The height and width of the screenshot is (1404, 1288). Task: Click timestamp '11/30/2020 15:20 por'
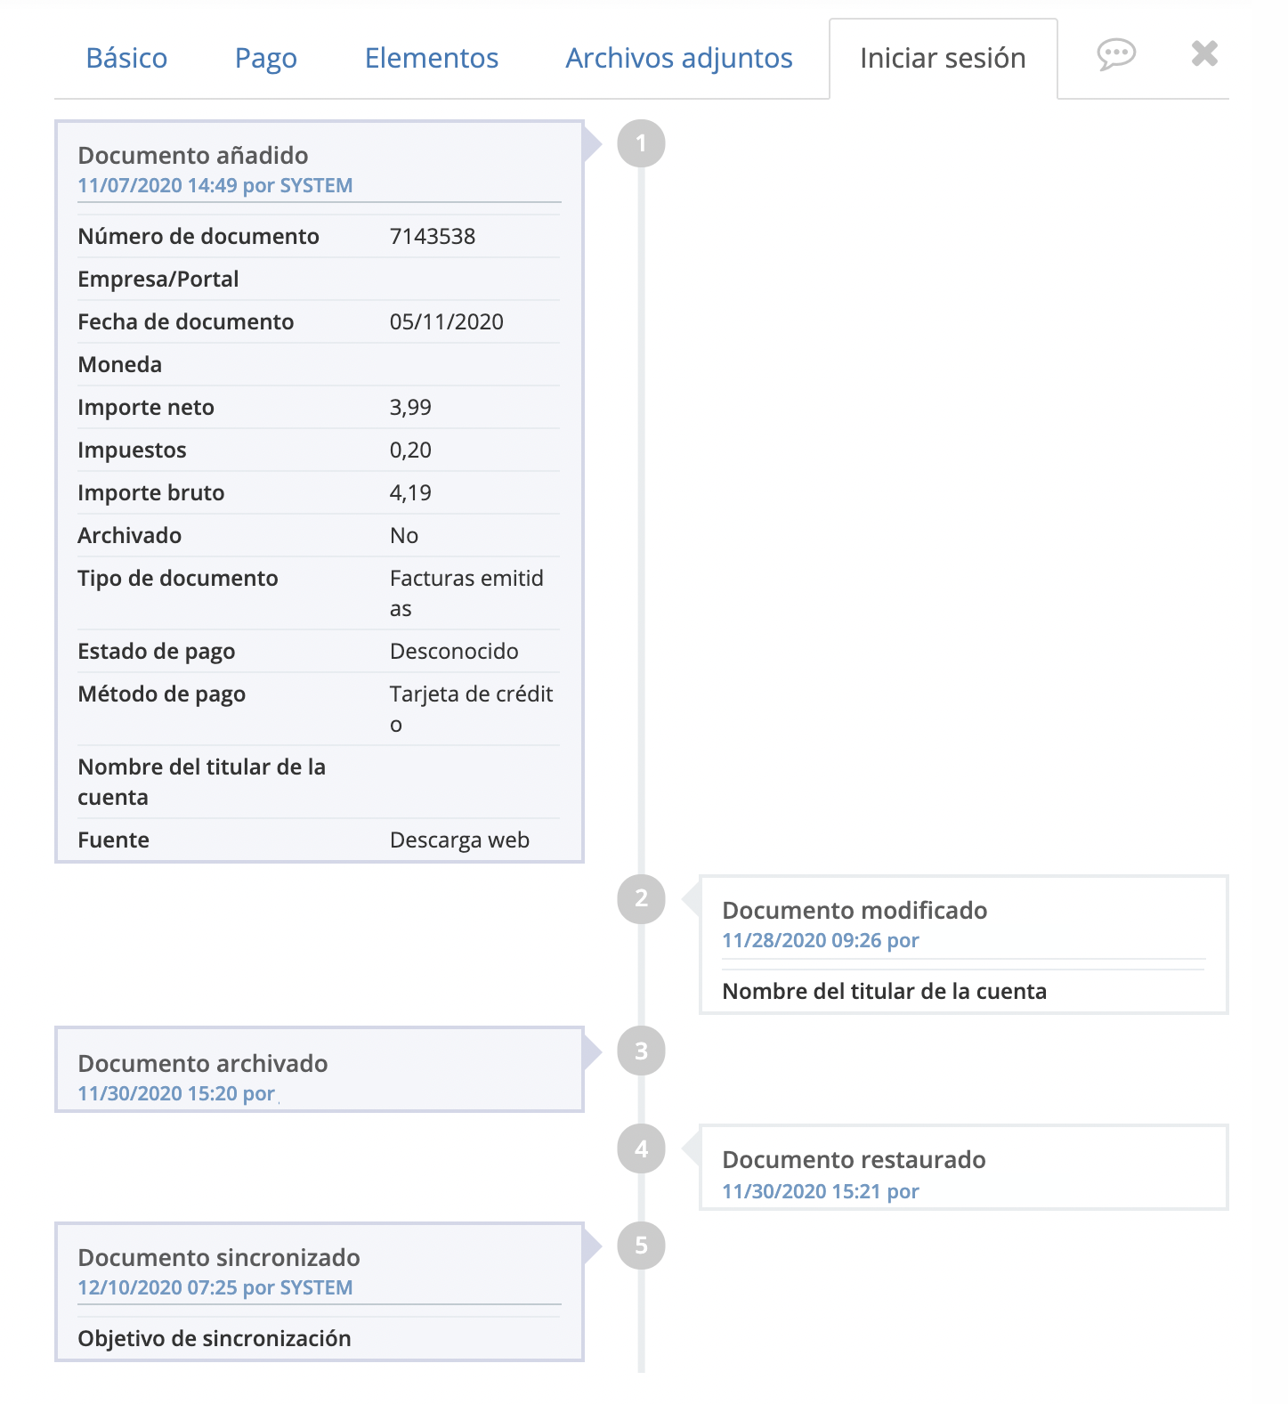pos(176,1093)
